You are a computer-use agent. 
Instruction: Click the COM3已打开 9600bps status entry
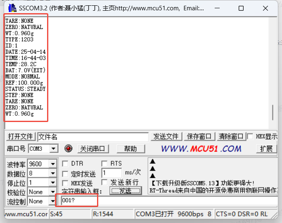click(x=174, y=214)
